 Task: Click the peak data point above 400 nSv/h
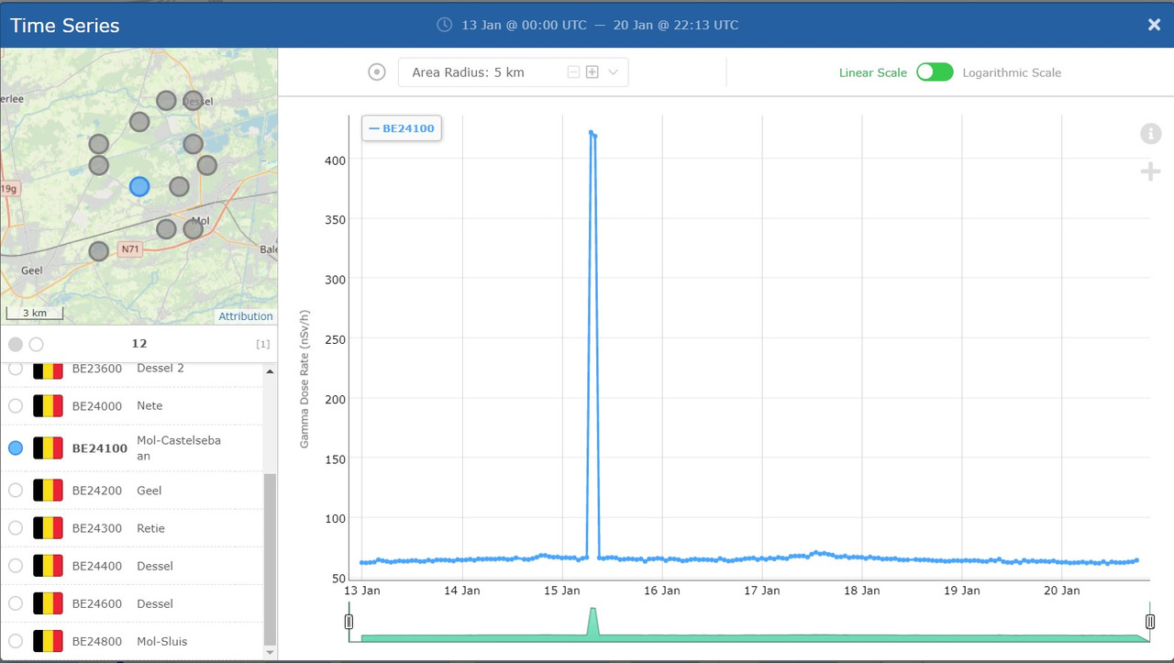[591, 133]
